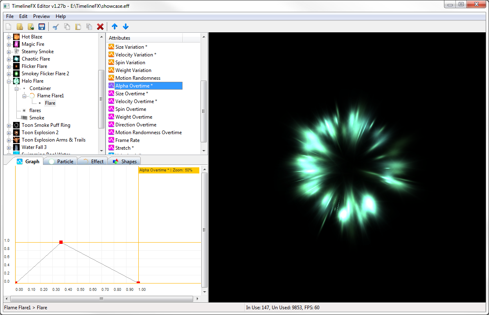Select the Weight Variation attribute
The height and width of the screenshot is (315, 489).
(133, 70)
